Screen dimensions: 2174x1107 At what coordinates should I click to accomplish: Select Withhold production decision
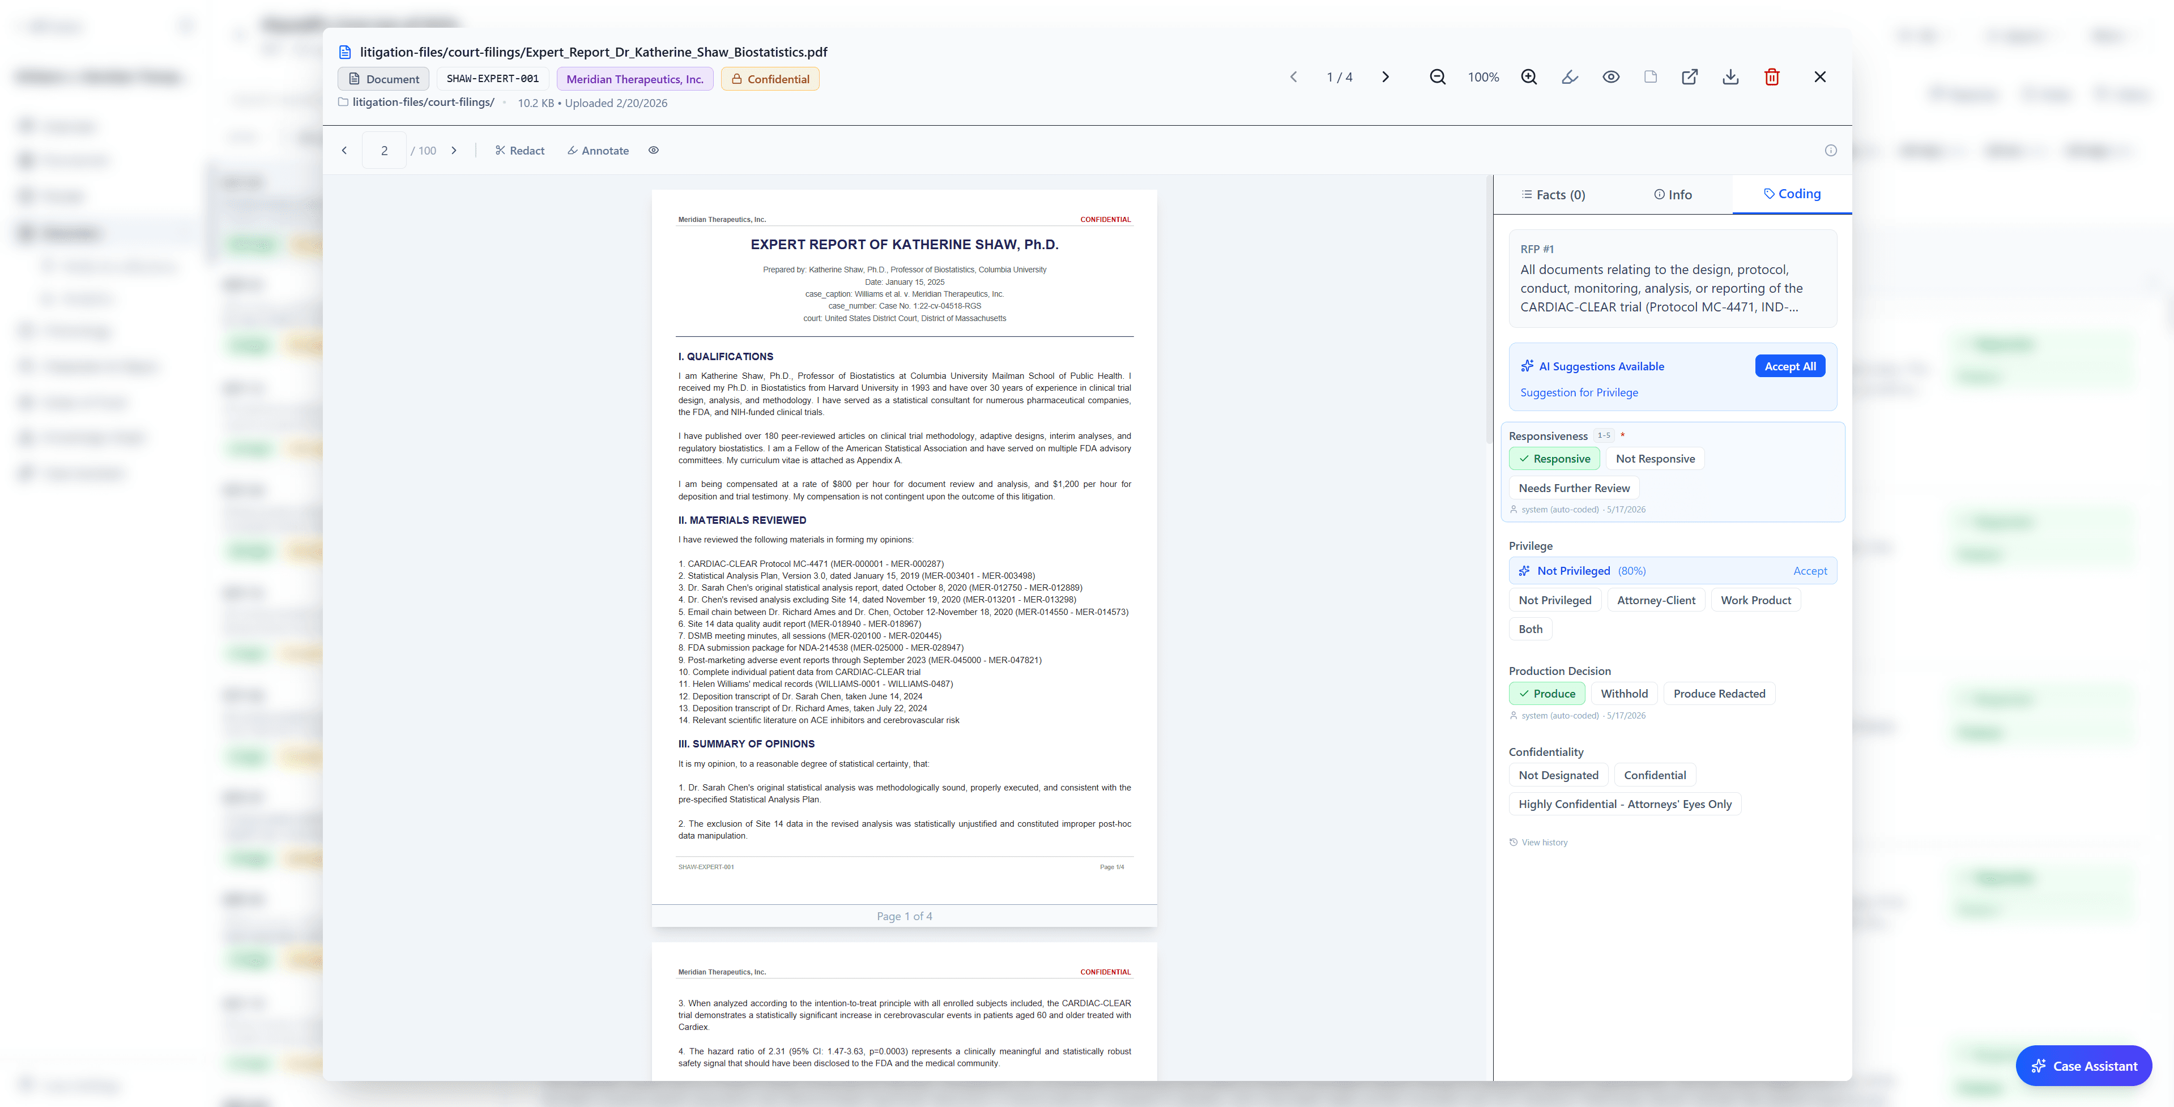click(x=1624, y=694)
